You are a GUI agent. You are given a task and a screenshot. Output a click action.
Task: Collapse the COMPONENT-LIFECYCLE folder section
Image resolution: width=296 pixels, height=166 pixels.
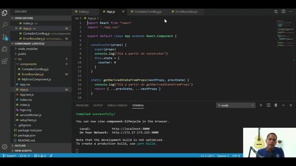pos(41,43)
